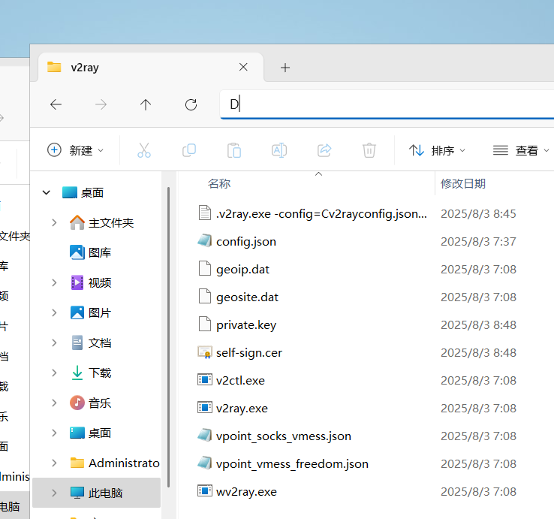Click the wv2ray.exe application icon
Image resolution: width=554 pixels, height=519 pixels.
click(205, 491)
